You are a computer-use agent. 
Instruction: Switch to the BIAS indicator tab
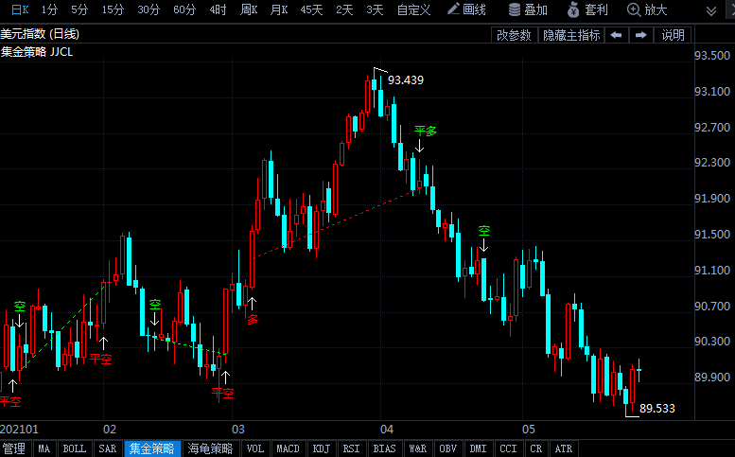coord(384,448)
